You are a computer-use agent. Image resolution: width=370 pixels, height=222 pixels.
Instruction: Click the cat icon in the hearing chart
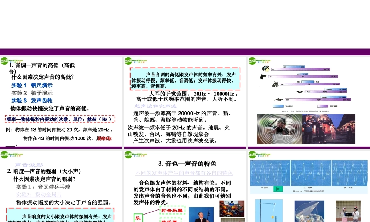pyautogui.click(x=275, y=84)
